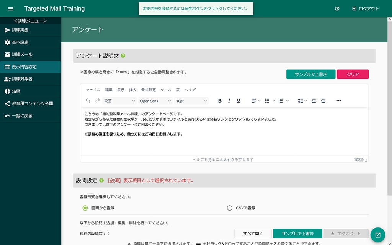
Task: Open the editor 表示 menu
Action: (x=121, y=90)
